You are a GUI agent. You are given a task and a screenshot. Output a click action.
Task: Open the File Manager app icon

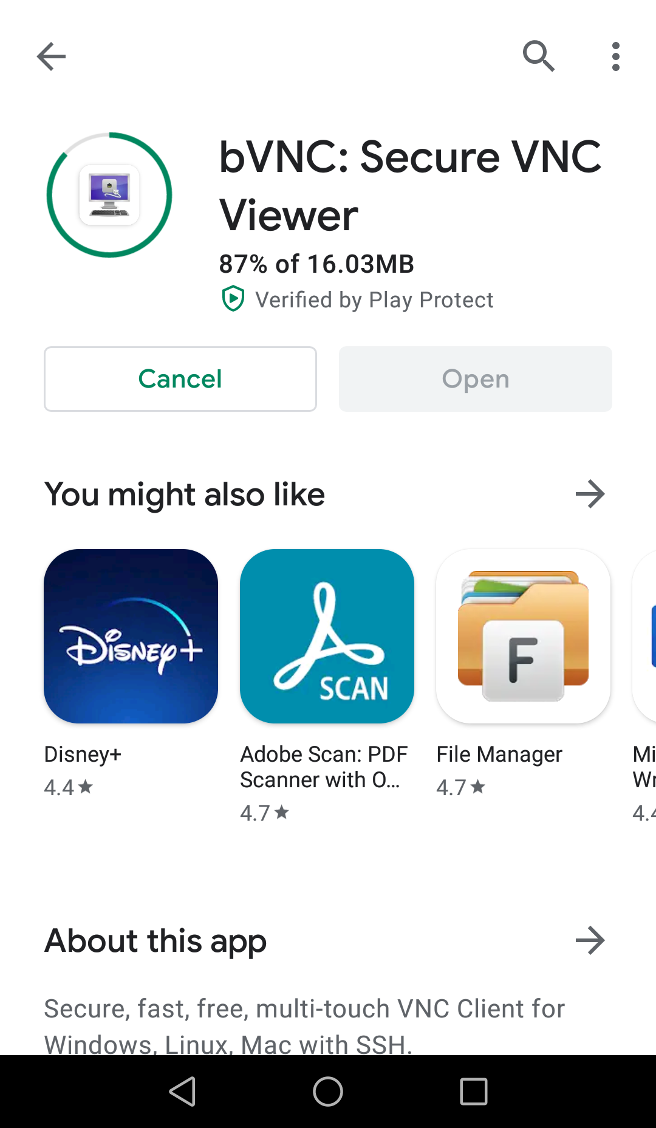[x=523, y=636]
